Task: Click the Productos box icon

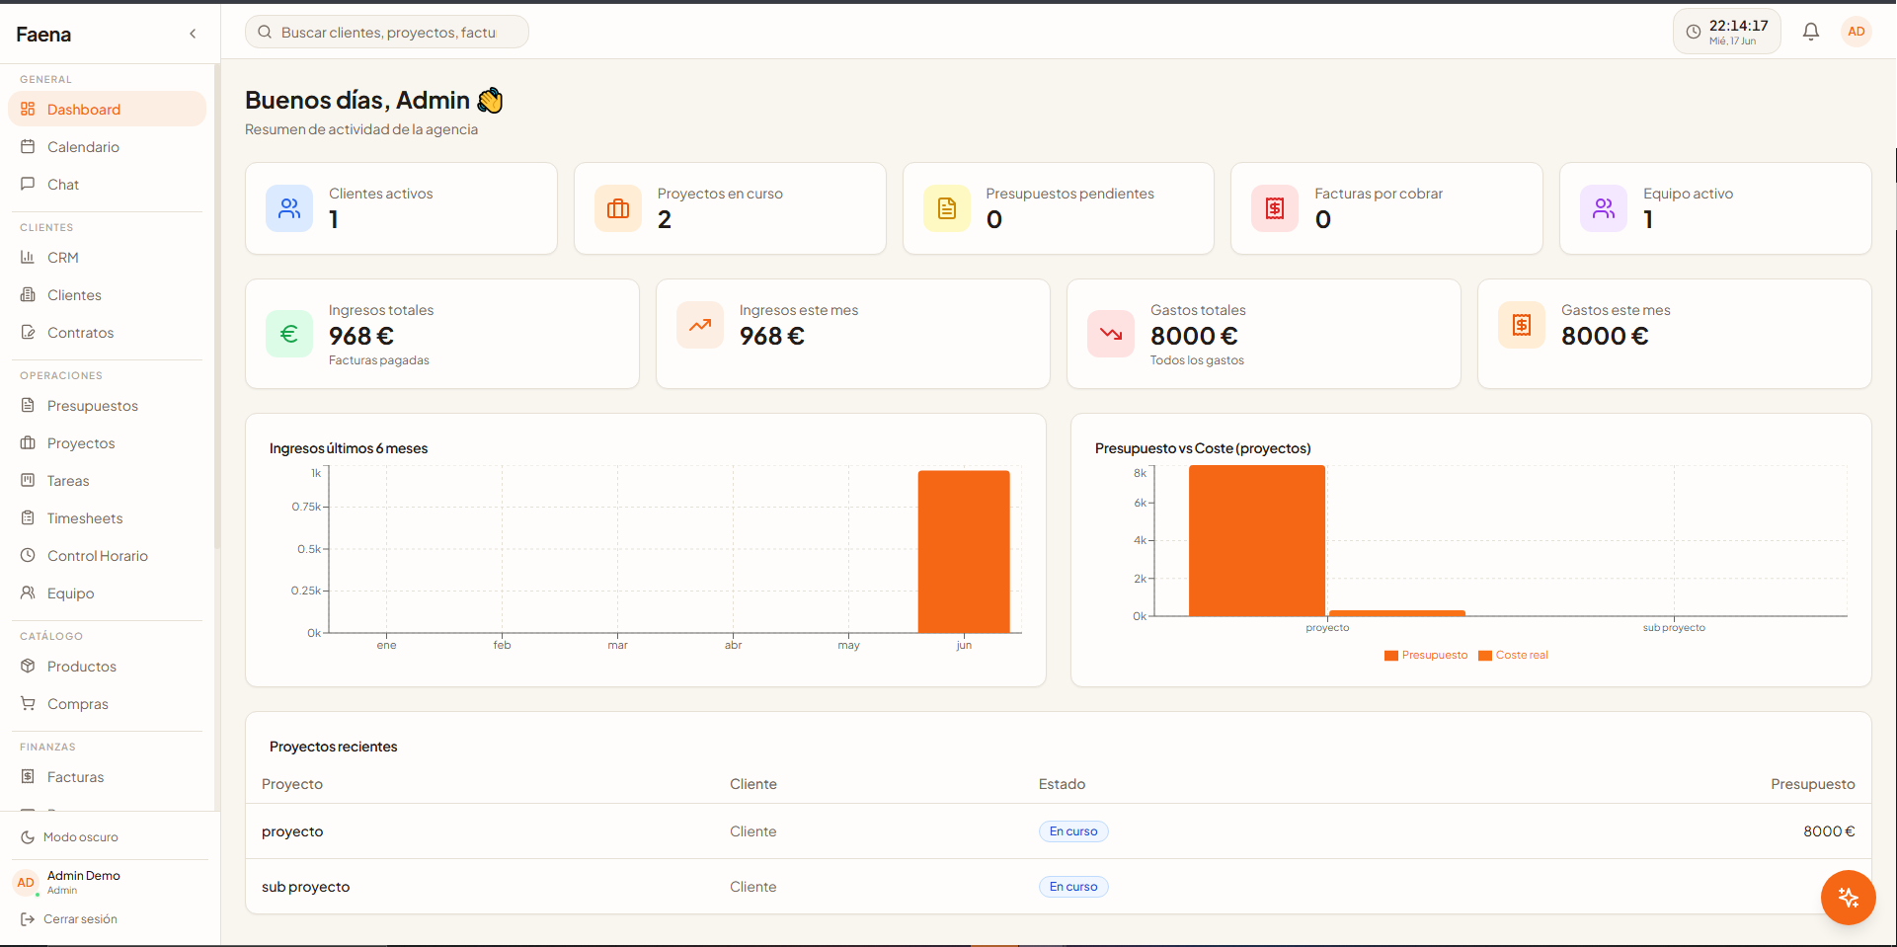Action: click(x=28, y=666)
